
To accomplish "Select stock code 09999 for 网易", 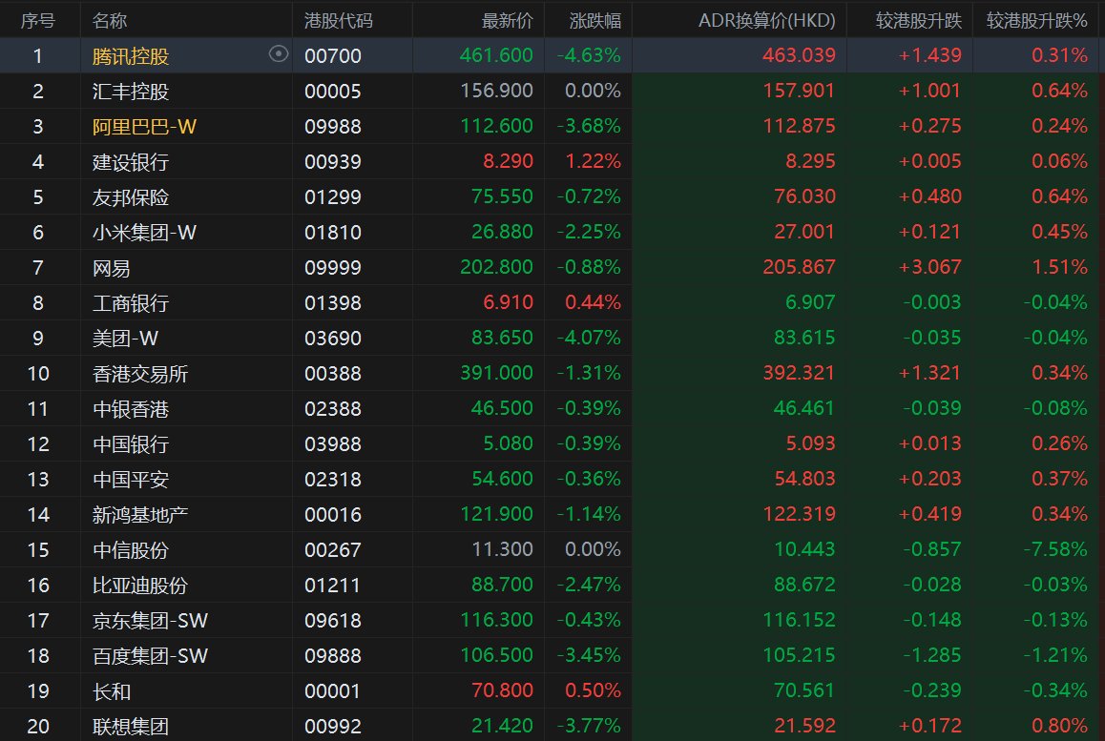I will (333, 268).
